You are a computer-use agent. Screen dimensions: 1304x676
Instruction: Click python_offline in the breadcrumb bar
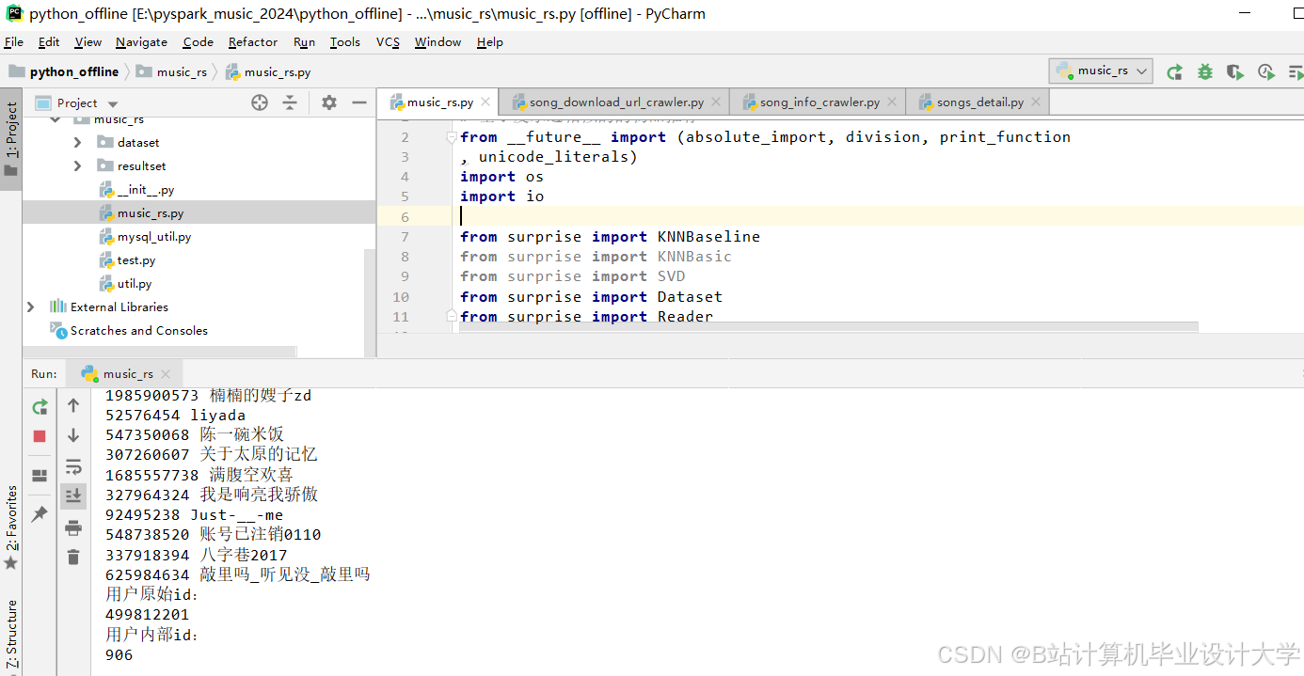[73, 71]
